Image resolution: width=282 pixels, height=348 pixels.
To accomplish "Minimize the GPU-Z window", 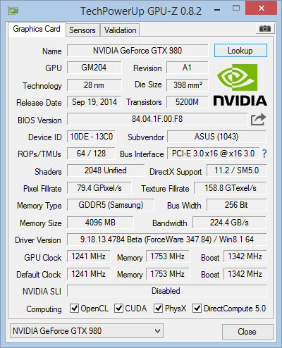I will (x=217, y=10).
